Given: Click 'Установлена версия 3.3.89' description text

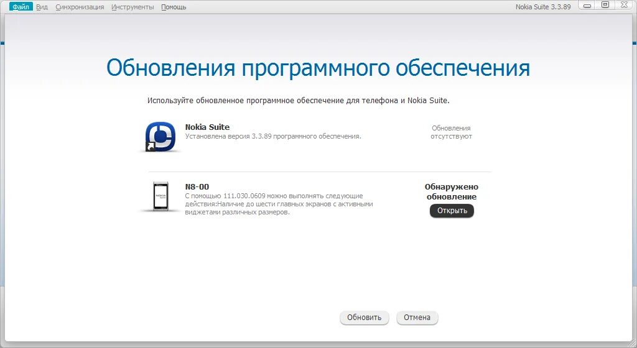Looking at the screenshot, I should click(273, 136).
